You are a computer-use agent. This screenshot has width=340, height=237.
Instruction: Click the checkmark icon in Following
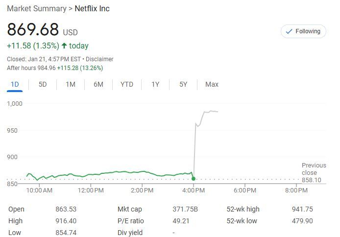point(289,31)
